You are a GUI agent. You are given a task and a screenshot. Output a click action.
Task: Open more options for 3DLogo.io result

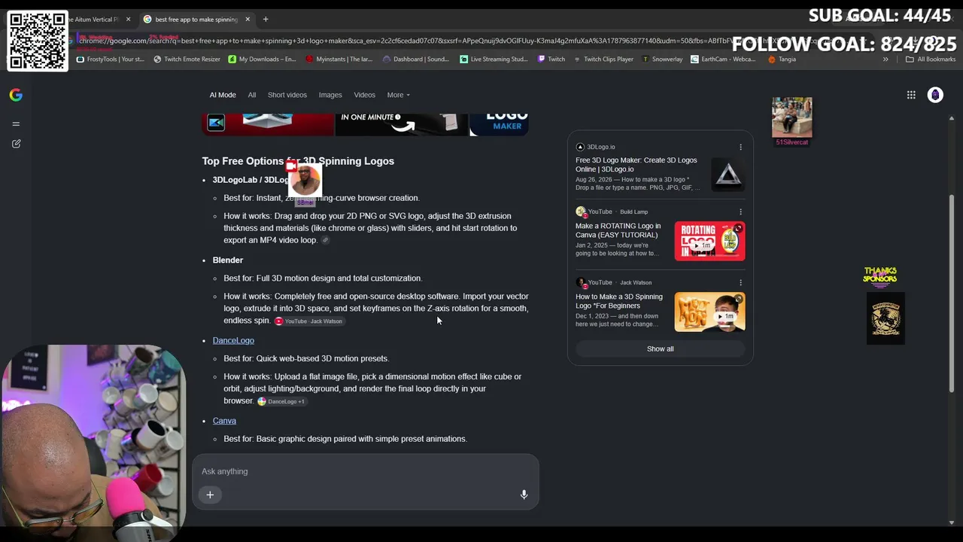740,147
